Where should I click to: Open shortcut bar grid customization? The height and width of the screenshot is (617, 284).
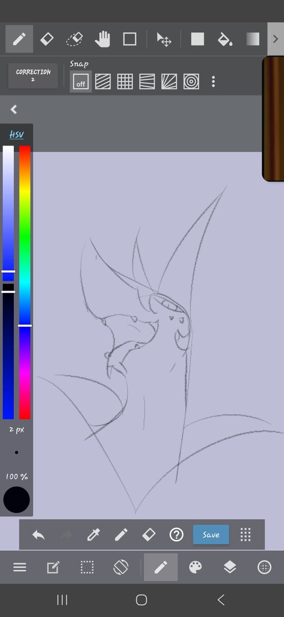246,535
